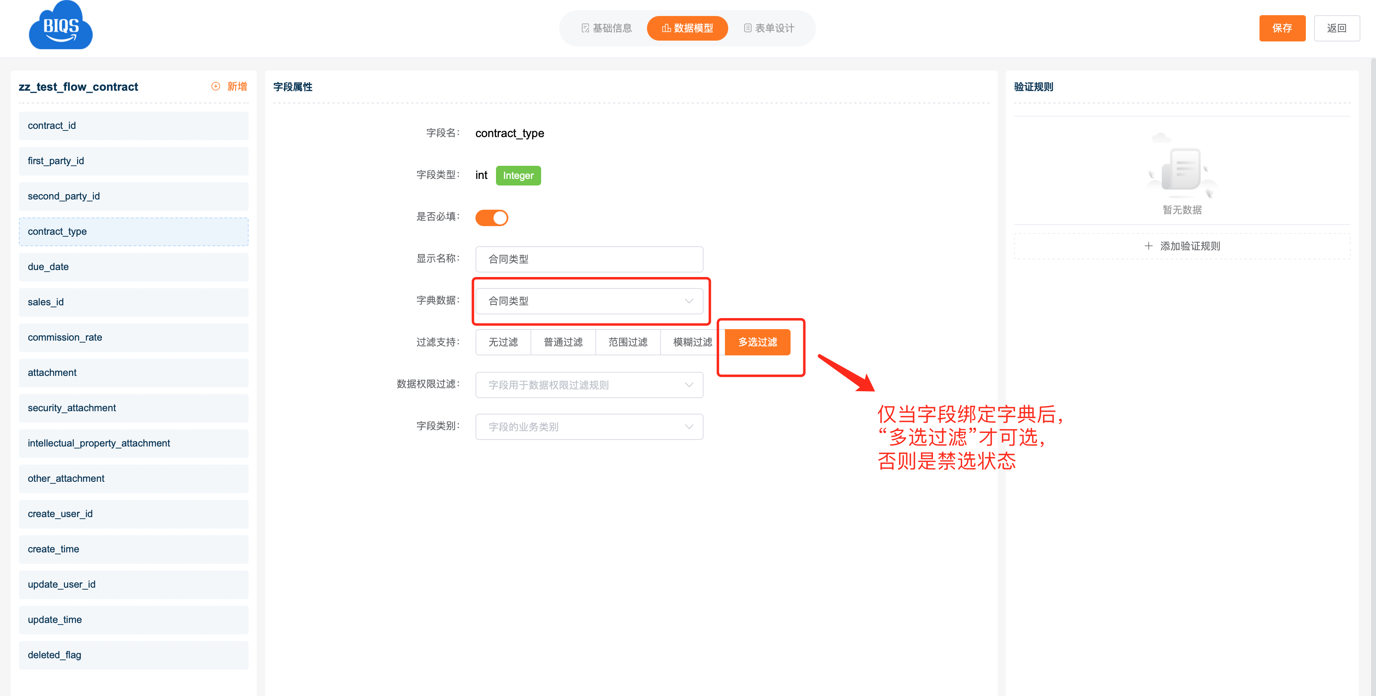Select the security_attachment field

[x=134, y=408]
